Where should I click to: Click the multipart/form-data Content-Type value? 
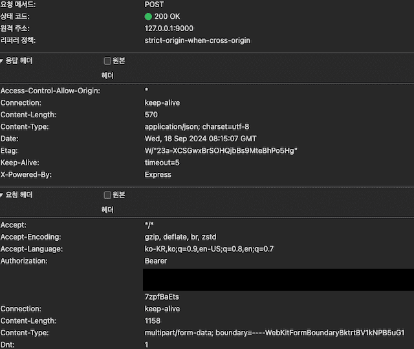click(x=274, y=333)
